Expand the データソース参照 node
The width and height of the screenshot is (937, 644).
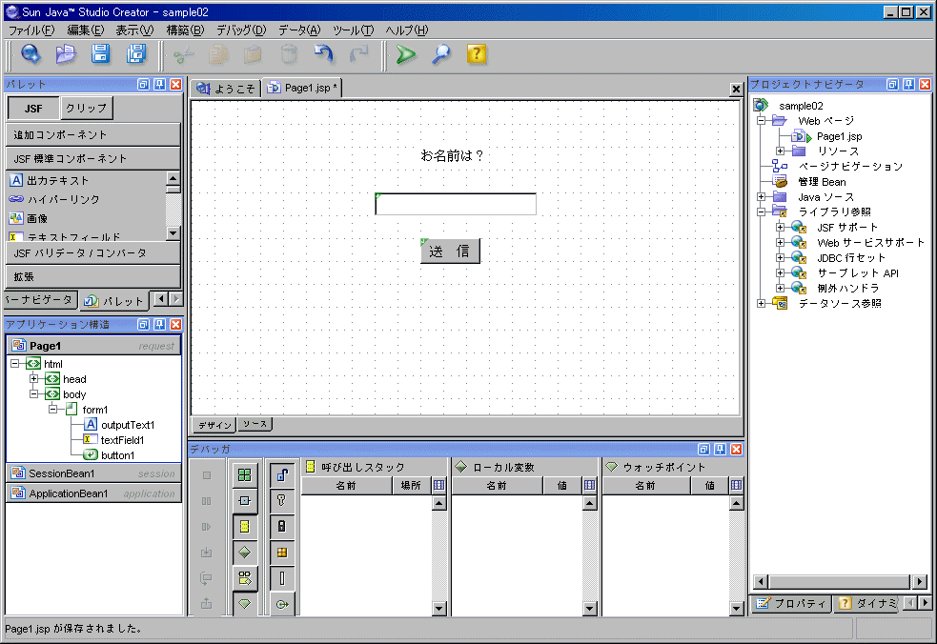coord(761,304)
